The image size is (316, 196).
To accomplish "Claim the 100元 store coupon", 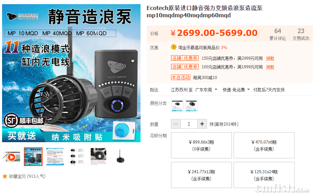I will pyautogui.click(x=270, y=67).
